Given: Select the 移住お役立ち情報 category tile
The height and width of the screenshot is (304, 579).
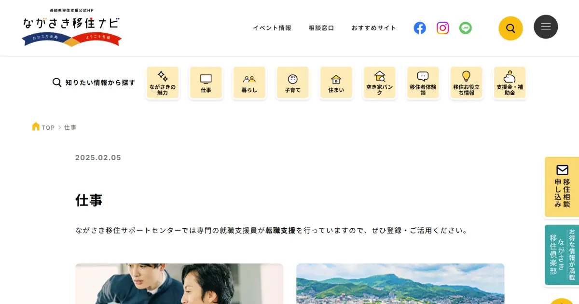Looking at the screenshot, I should (x=467, y=83).
